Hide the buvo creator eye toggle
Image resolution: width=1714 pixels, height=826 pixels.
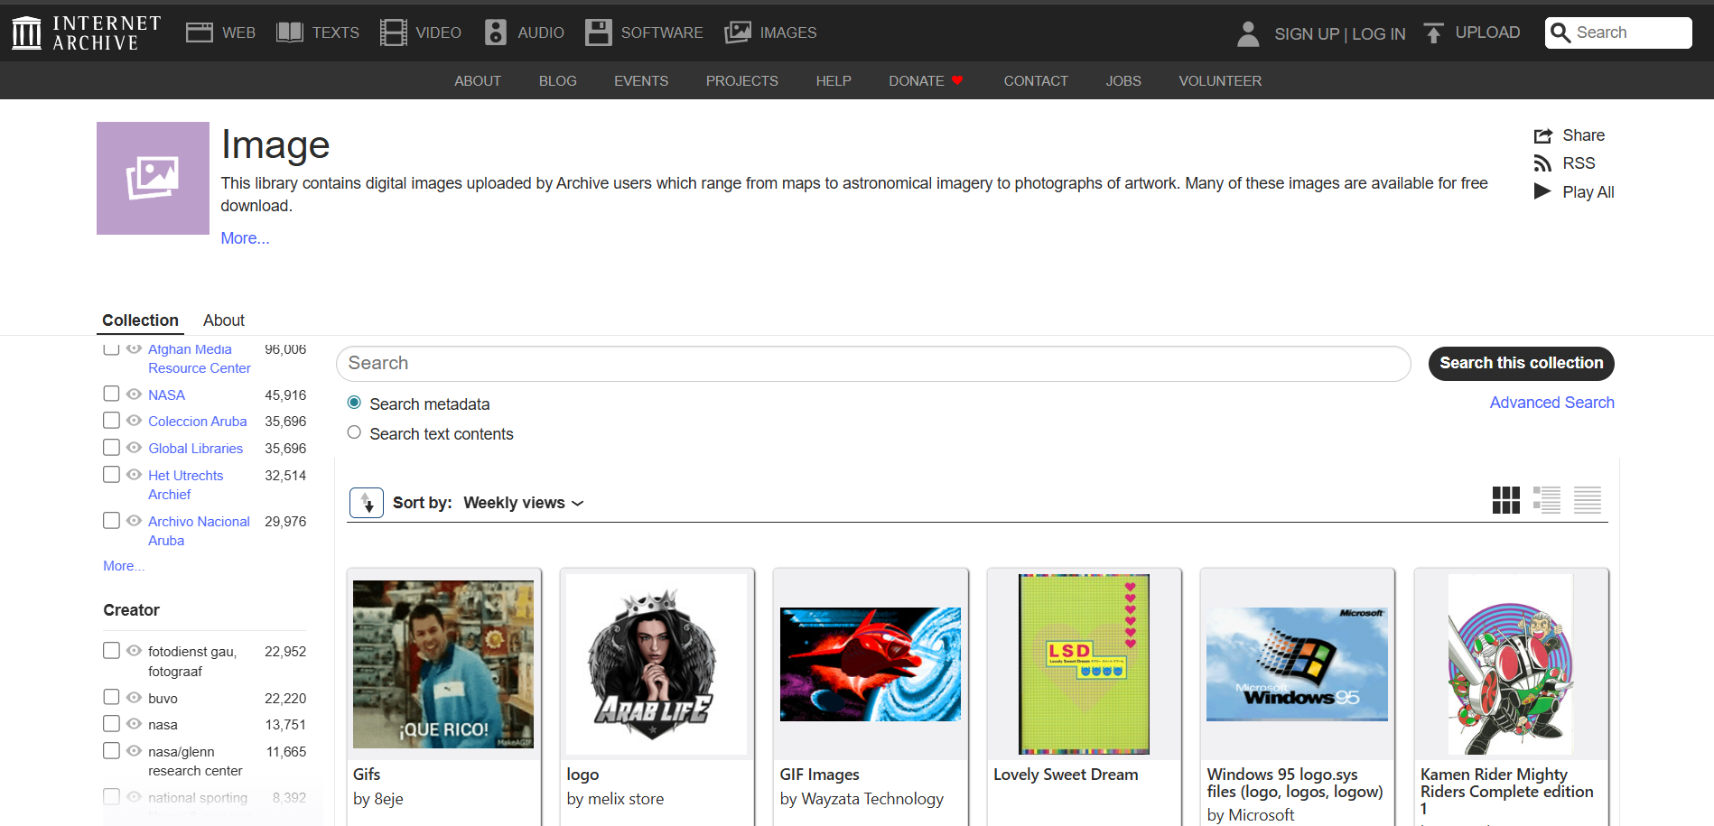click(135, 698)
